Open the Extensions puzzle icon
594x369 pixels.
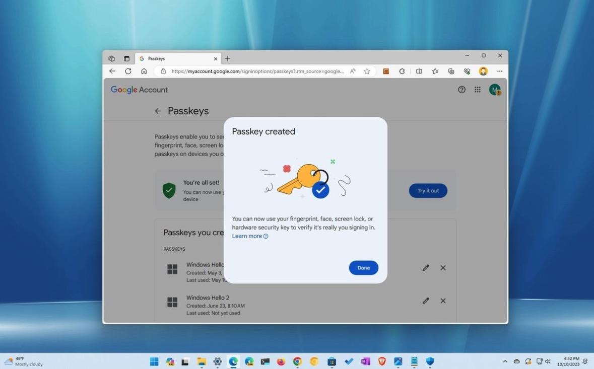point(402,71)
